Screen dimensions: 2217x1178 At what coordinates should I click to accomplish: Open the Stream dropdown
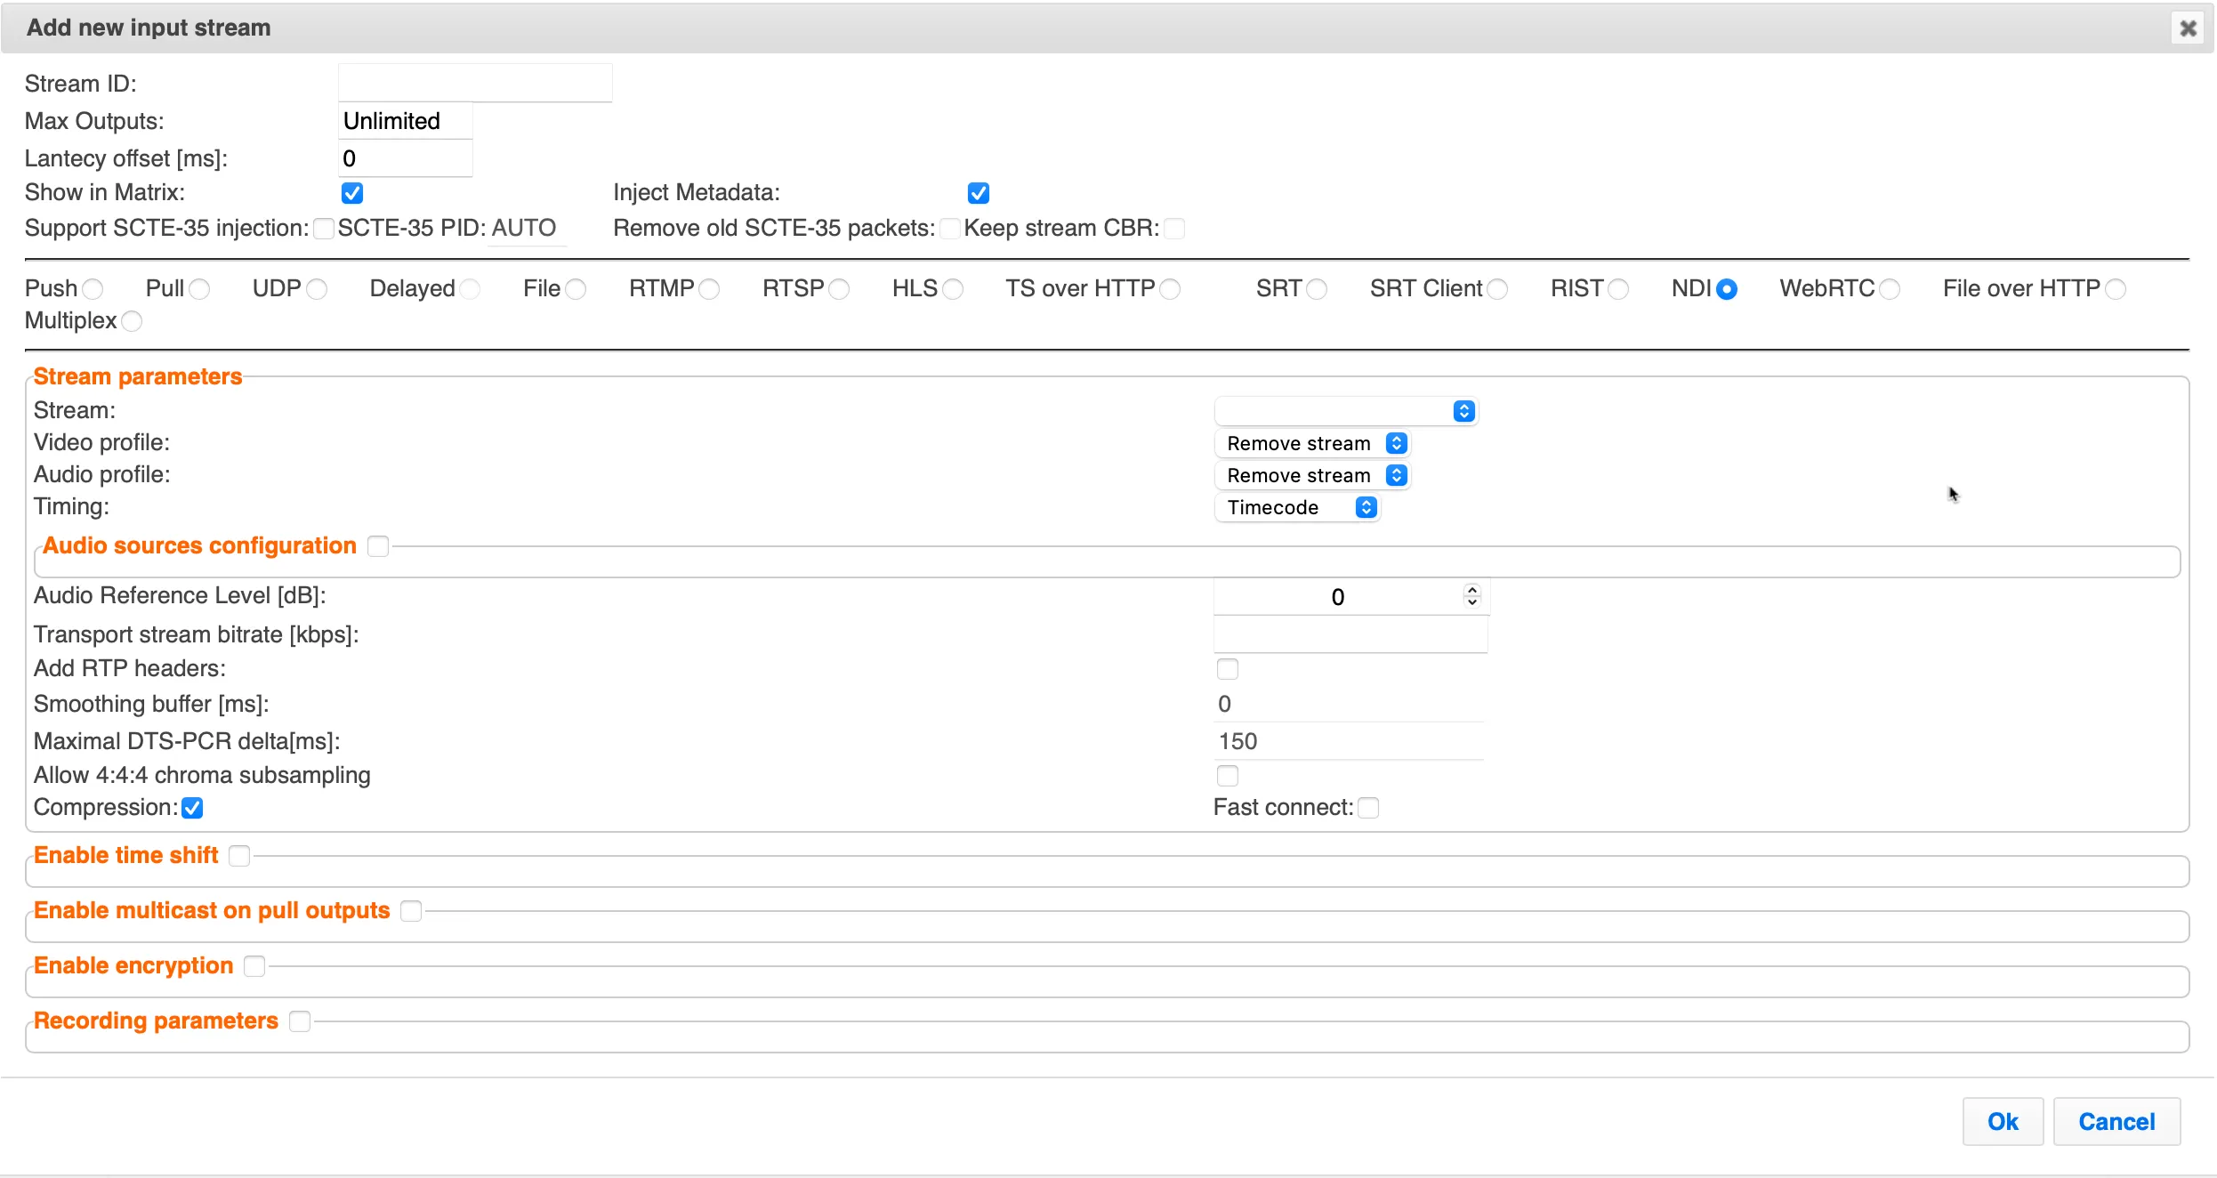tap(1346, 411)
